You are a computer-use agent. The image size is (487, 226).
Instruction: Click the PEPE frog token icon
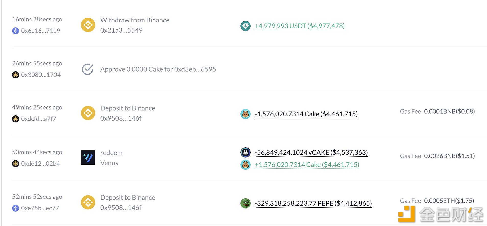pyautogui.click(x=246, y=203)
